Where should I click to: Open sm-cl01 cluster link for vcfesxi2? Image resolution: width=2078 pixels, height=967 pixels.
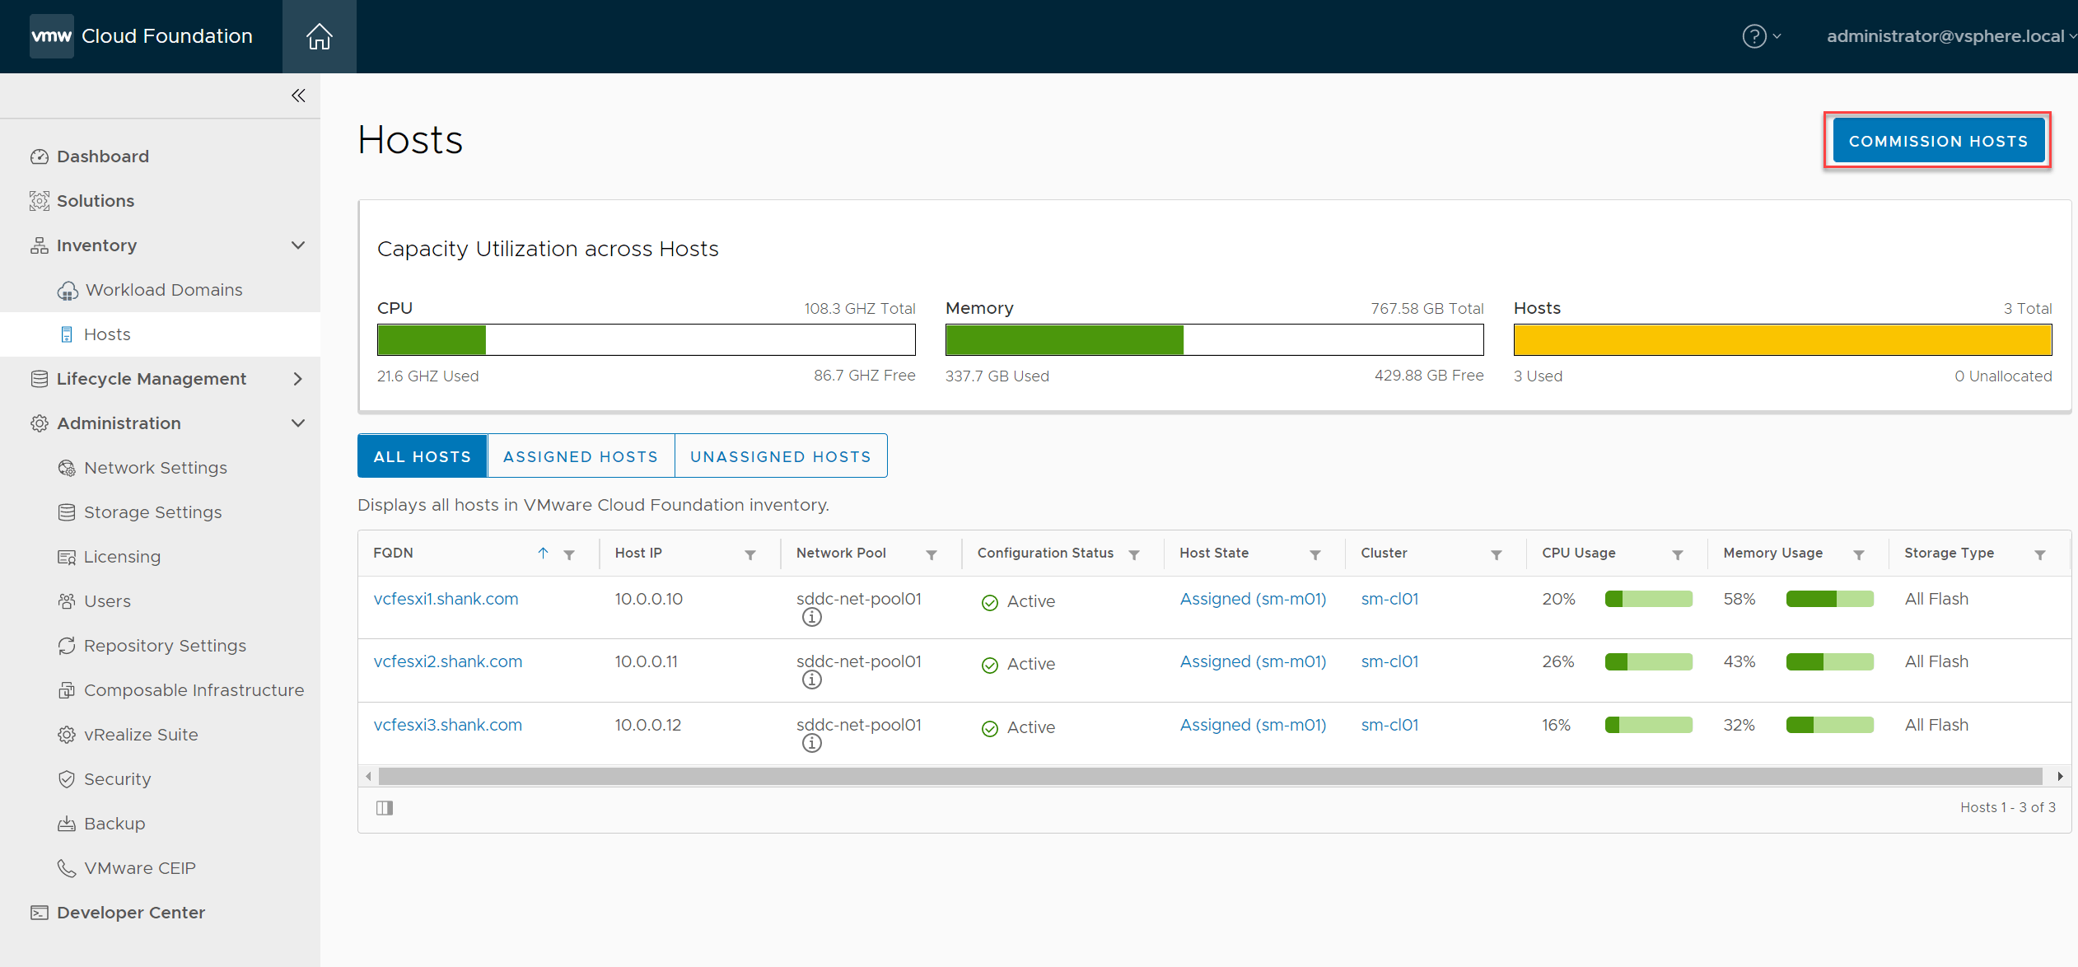tap(1389, 661)
